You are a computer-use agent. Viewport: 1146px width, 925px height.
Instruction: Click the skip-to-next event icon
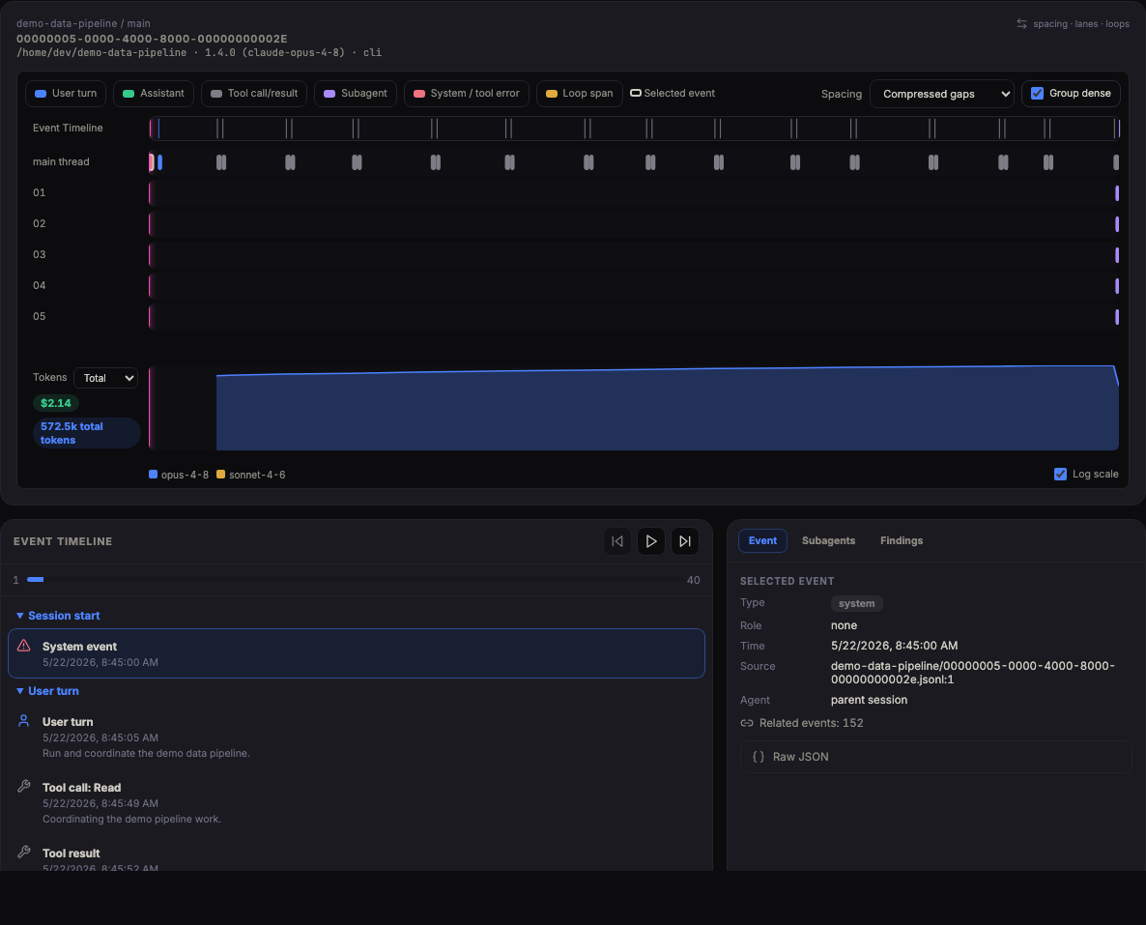[685, 541]
